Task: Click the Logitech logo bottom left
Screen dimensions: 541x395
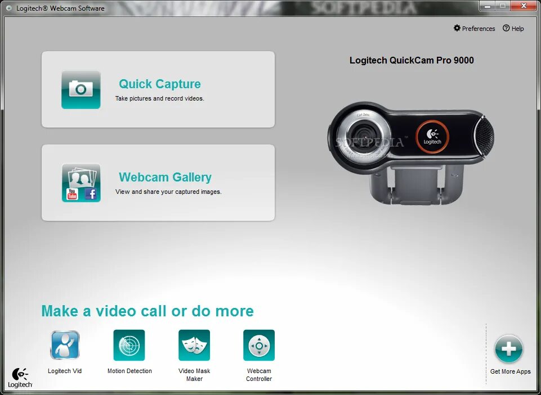Action: pyautogui.click(x=20, y=378)
